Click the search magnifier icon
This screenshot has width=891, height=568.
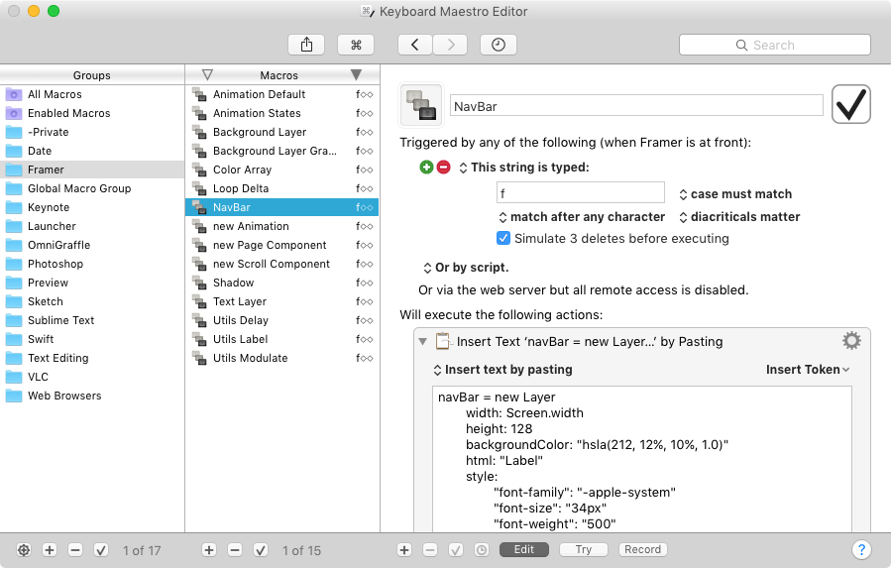pos(741,45)
